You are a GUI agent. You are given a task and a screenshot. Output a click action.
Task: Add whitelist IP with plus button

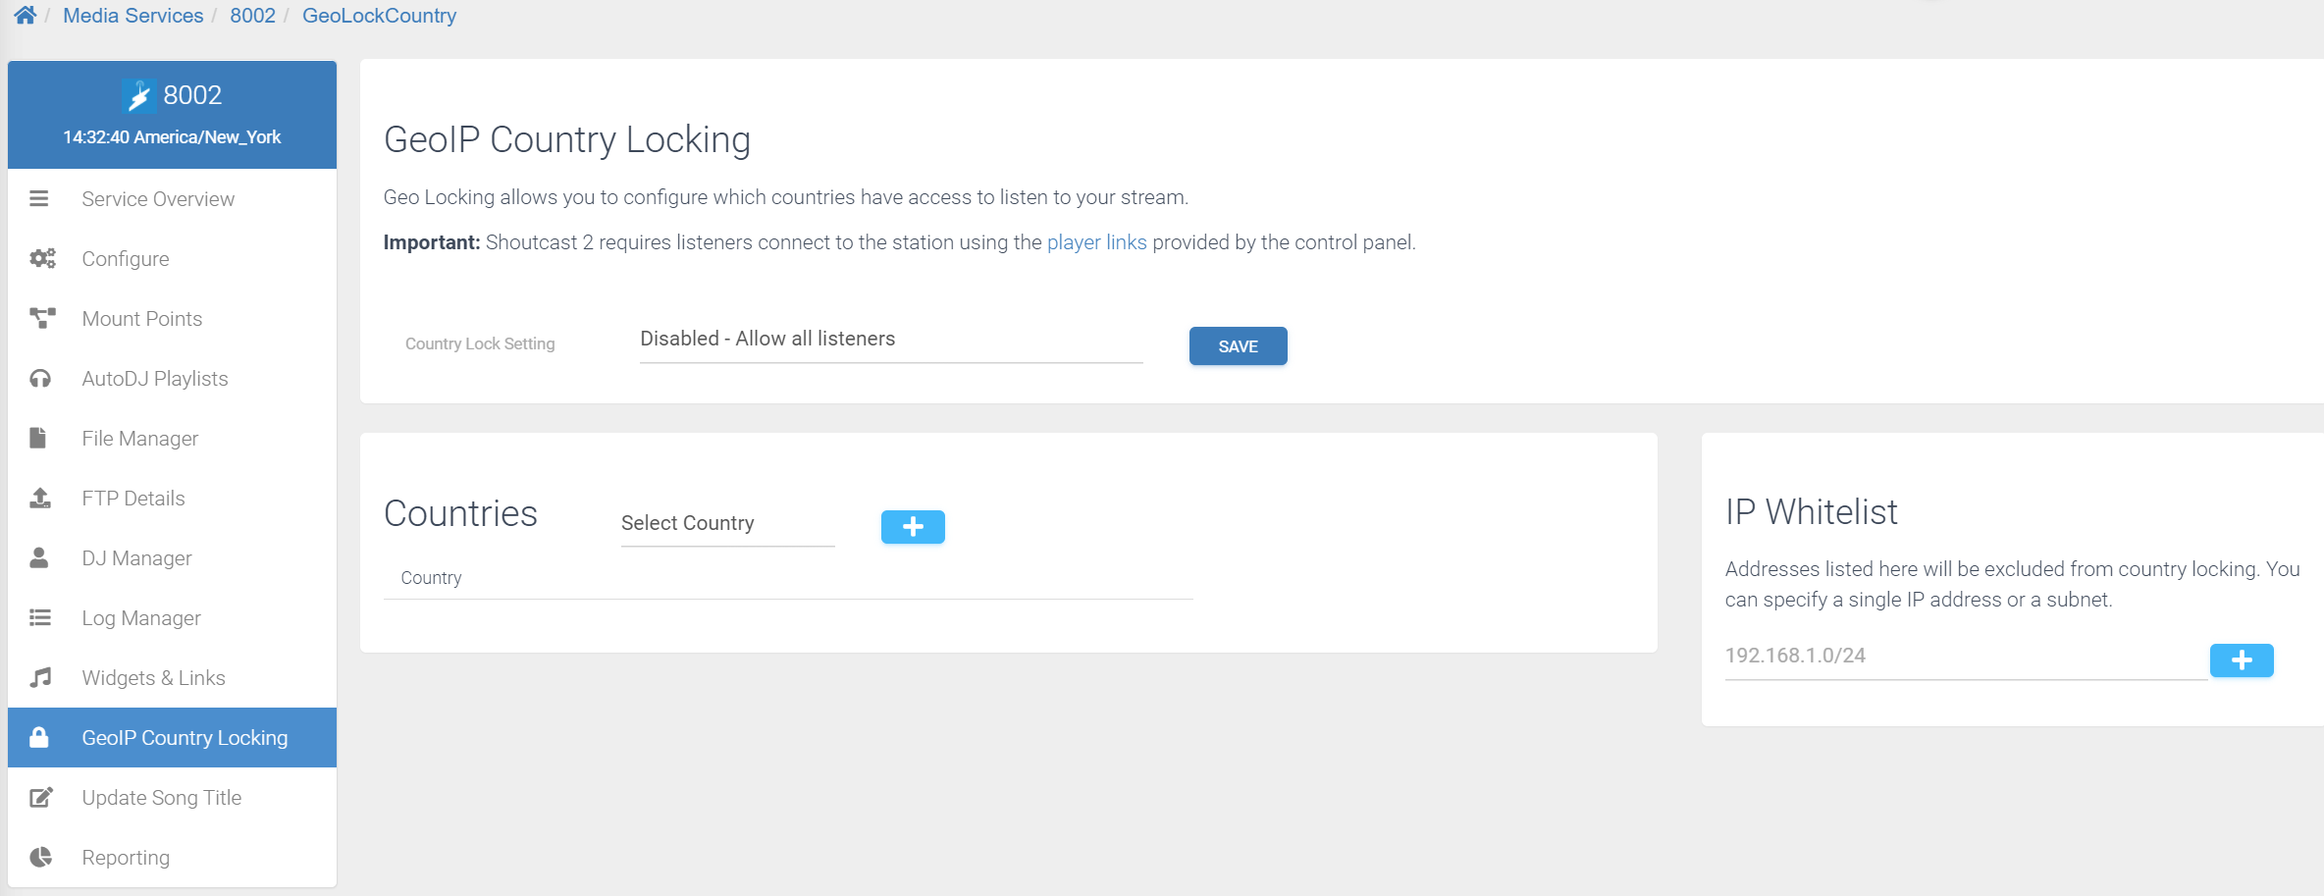click(2242, 660)
